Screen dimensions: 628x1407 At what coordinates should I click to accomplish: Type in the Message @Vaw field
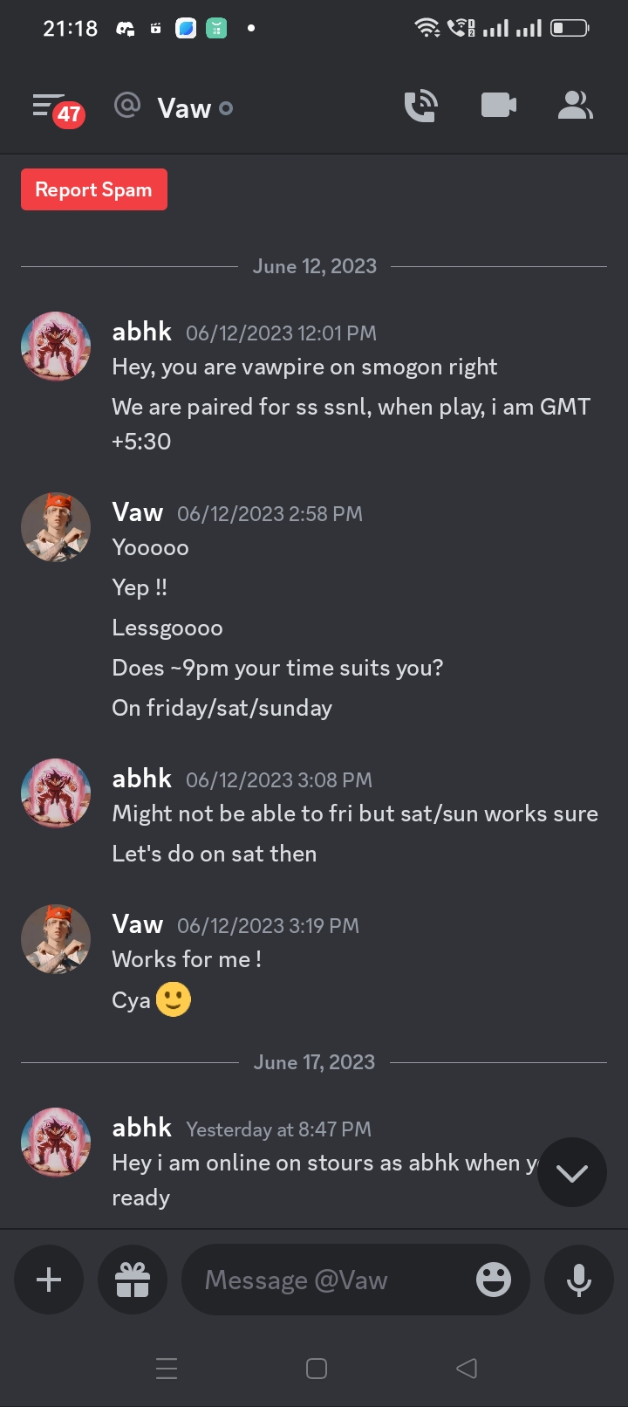point(331,1280)
